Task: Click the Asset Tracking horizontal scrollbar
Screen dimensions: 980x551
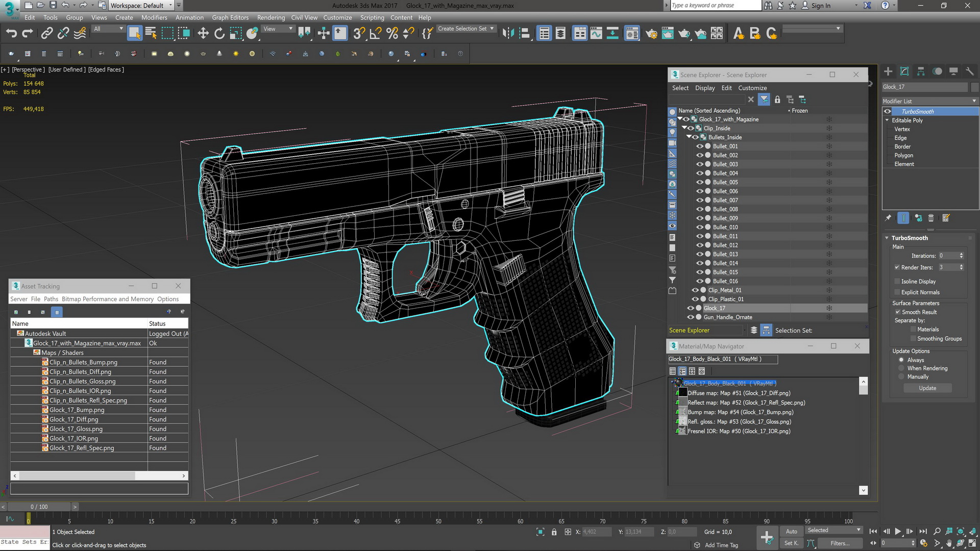Action: (x=99, y=476)
